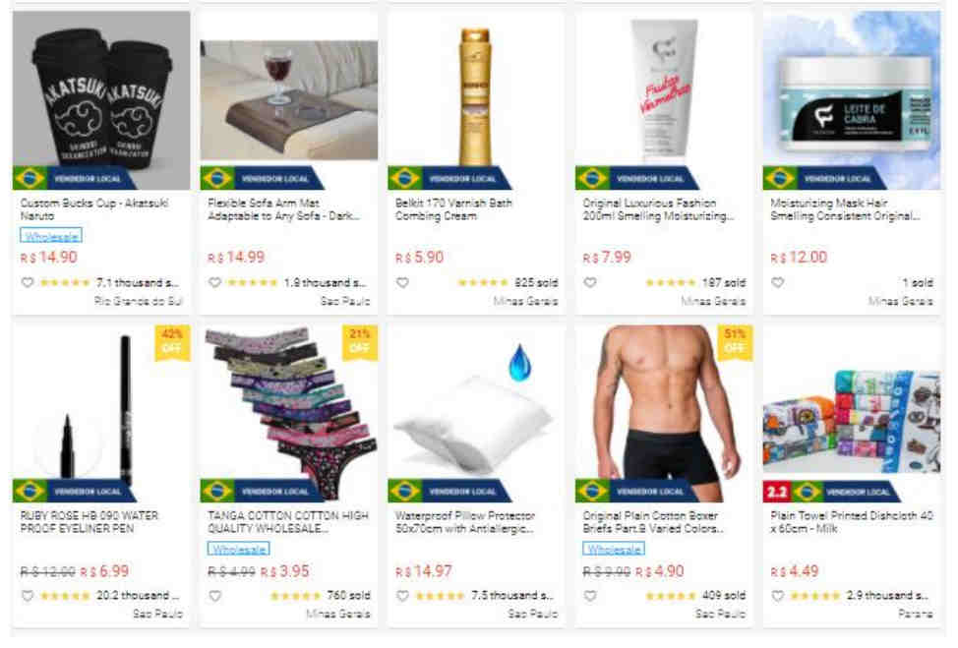Viewport: 958px width, 648px height.
Task: Open the Akatsuki cups product image
Action: 101,100
